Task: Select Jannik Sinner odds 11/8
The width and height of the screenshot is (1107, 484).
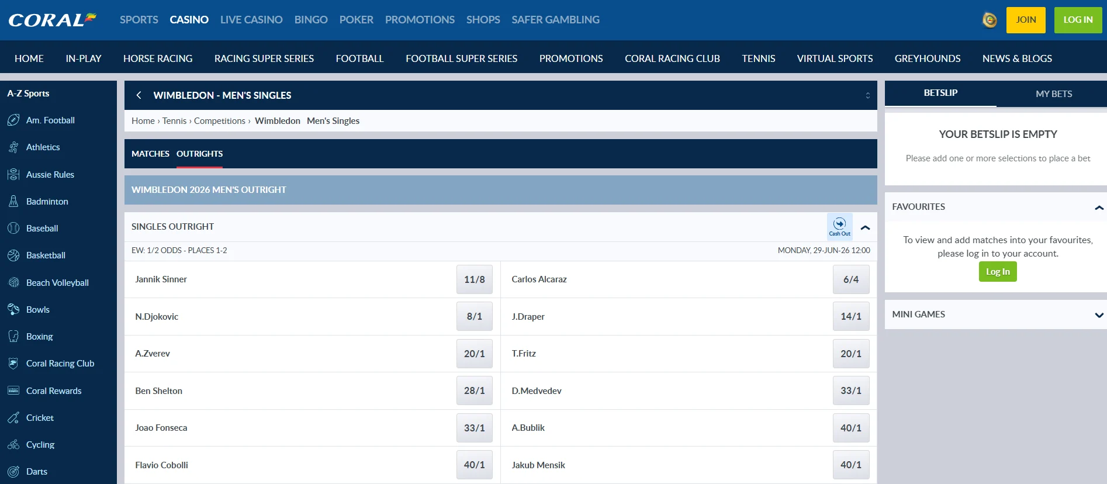Action: 474,279
